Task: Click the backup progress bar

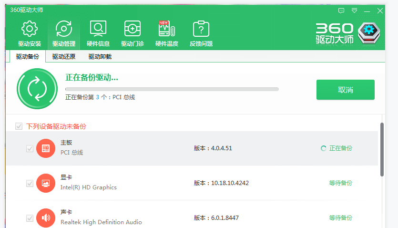Action: [172, 89]
